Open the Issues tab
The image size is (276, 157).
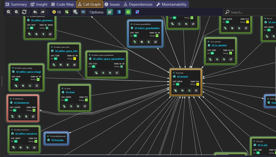tap(112, 4)
